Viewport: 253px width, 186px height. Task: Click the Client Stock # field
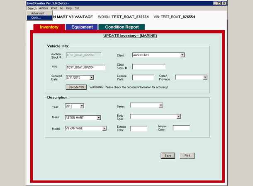[x=149, y=67]
